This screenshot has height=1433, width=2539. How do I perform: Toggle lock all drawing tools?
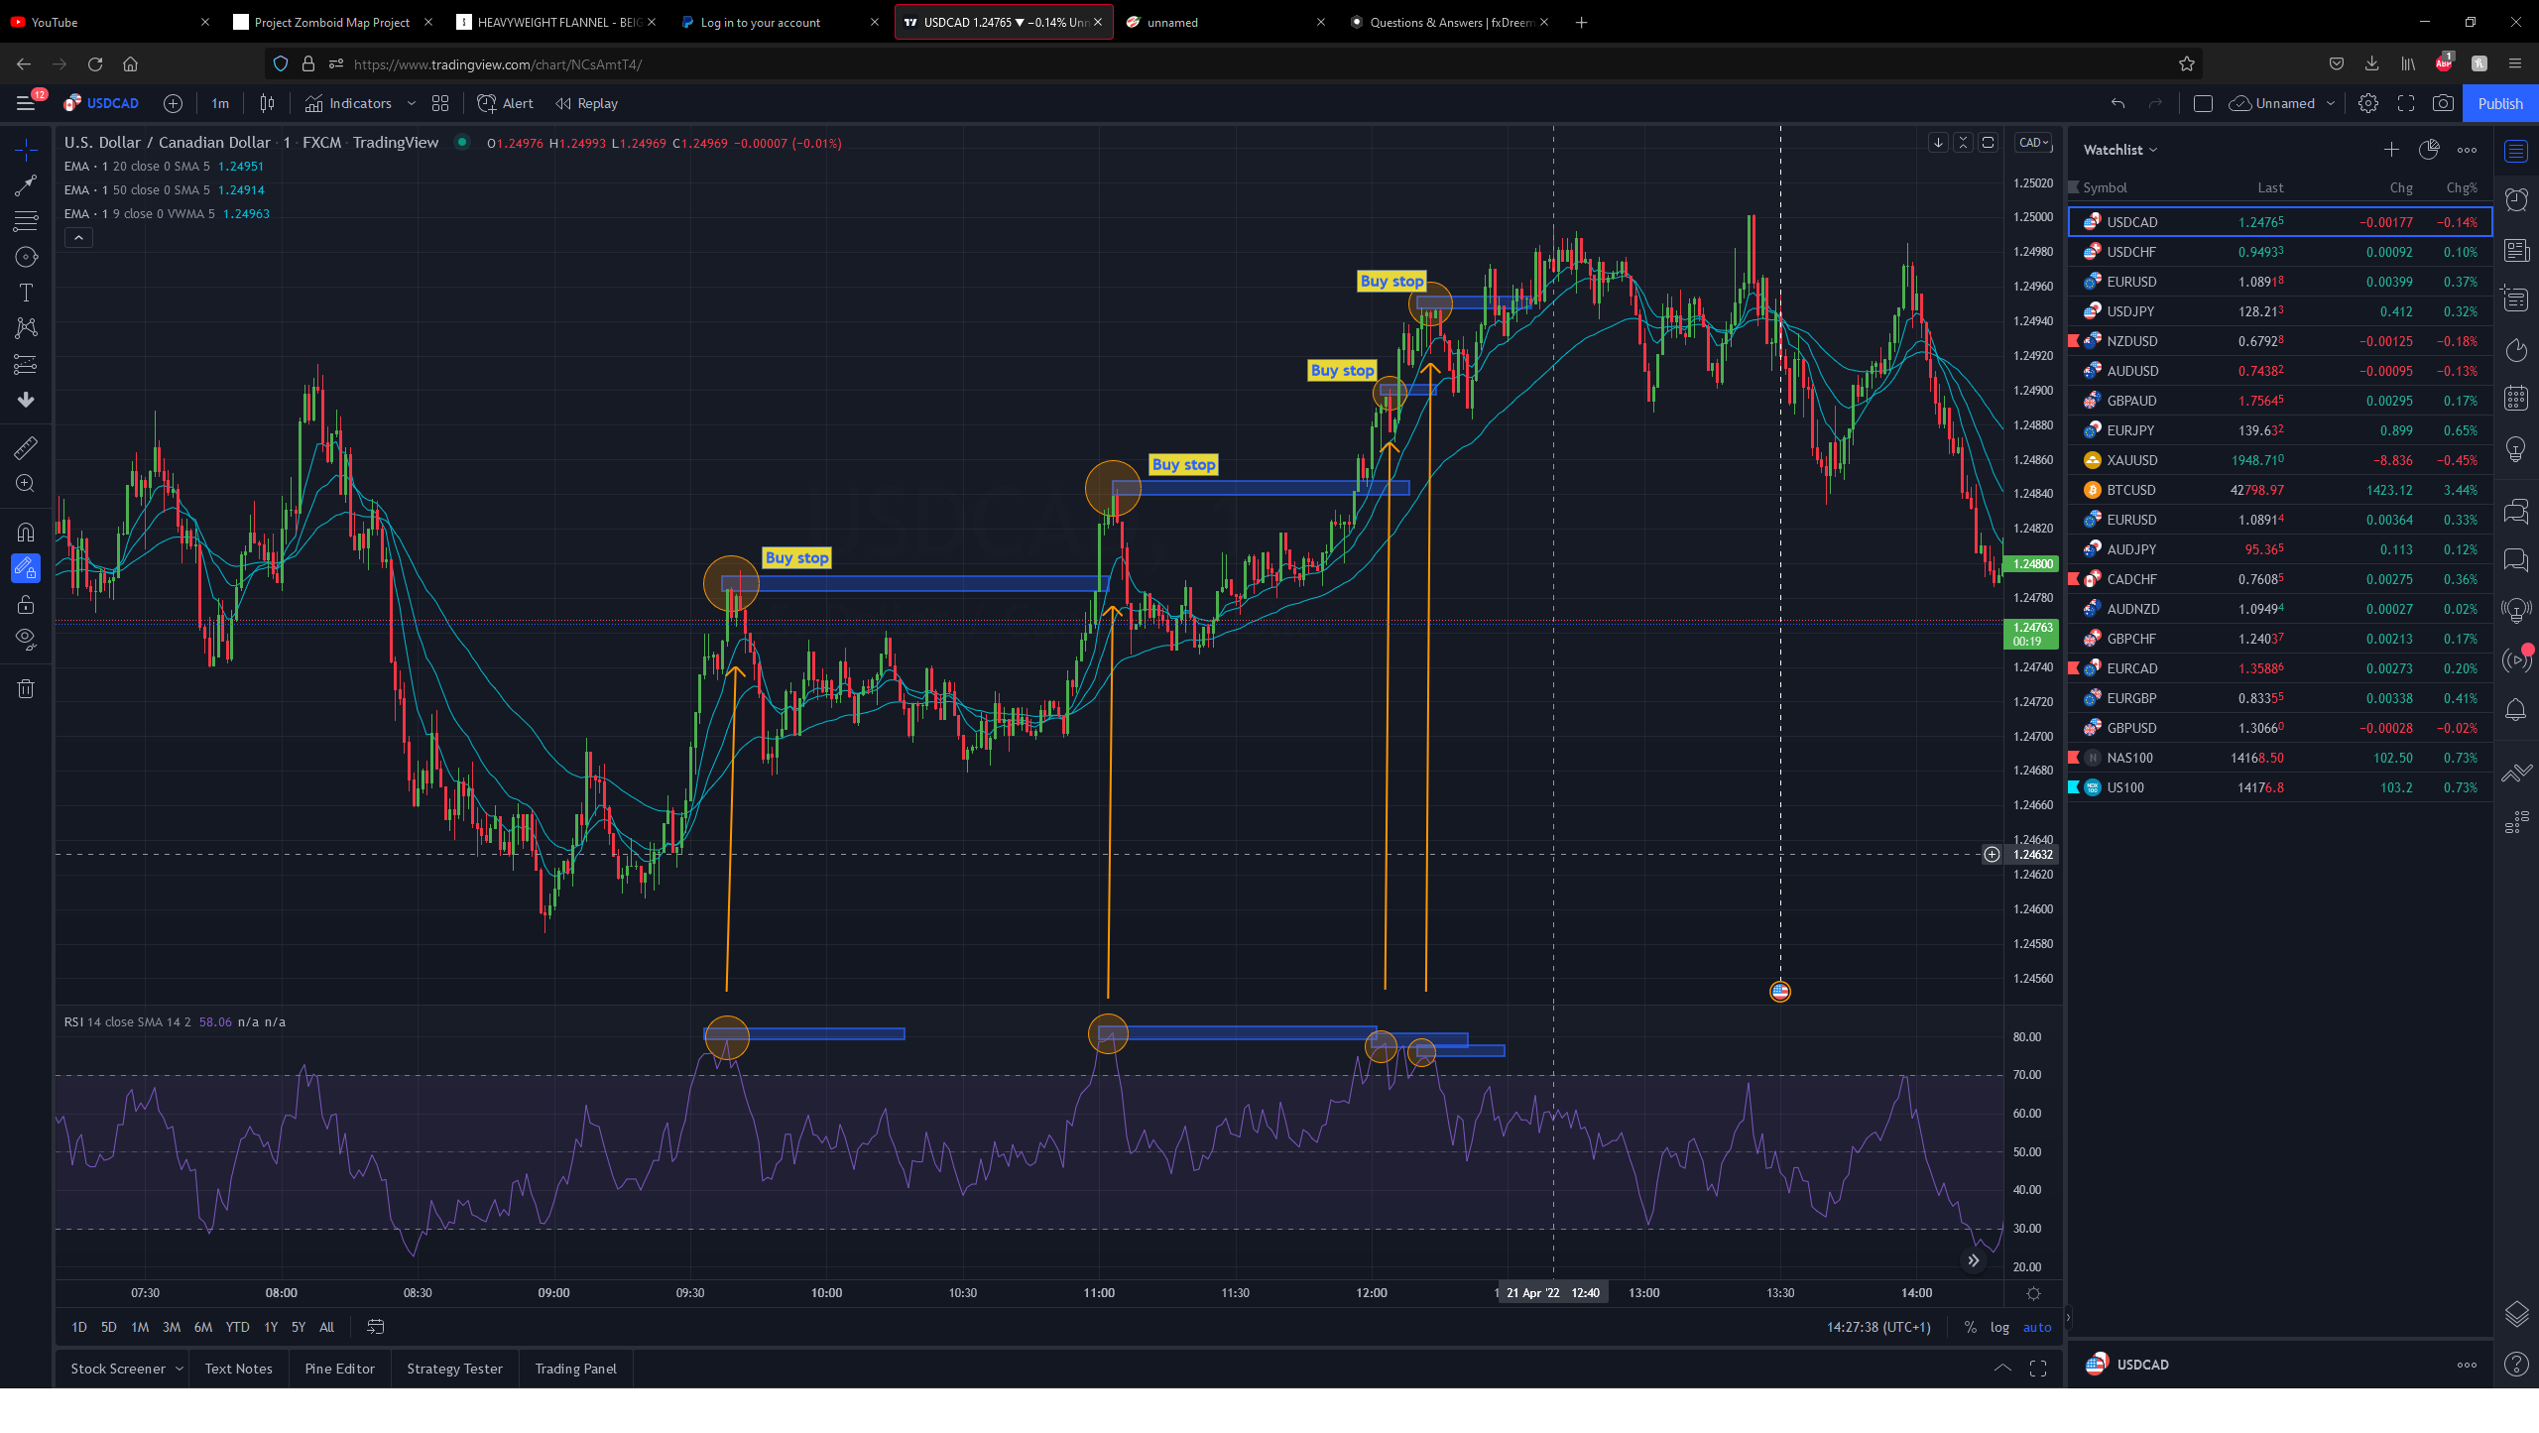point(26,604)
